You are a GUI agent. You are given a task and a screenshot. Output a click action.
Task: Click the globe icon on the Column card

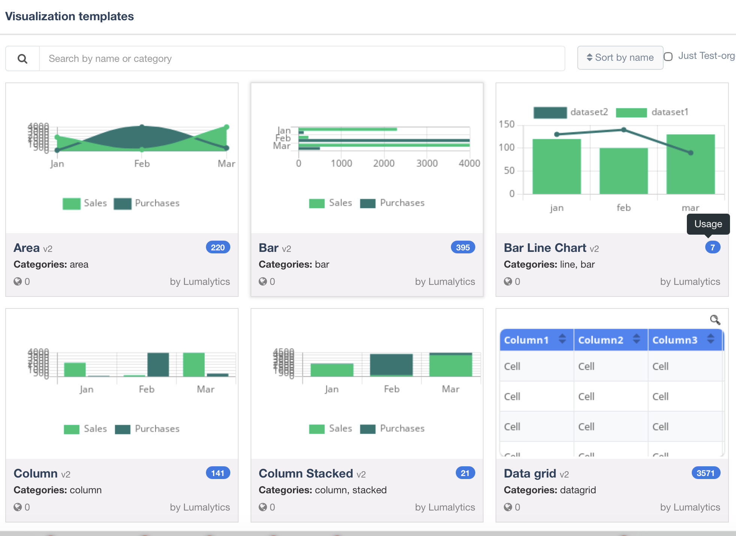[18, 507]
